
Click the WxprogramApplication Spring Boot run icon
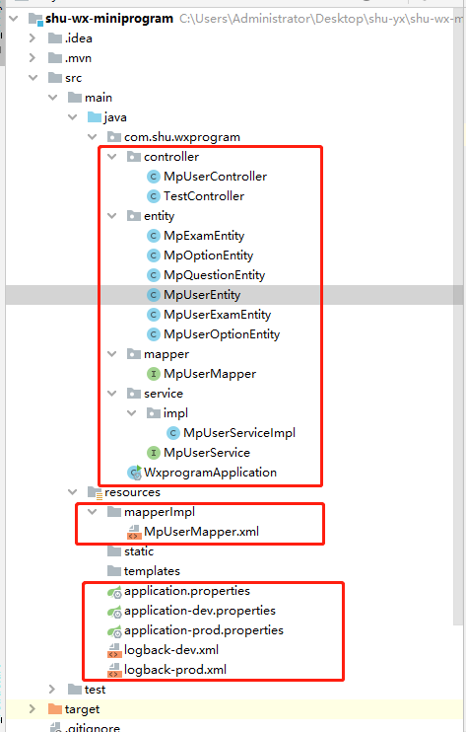[135, 473]
